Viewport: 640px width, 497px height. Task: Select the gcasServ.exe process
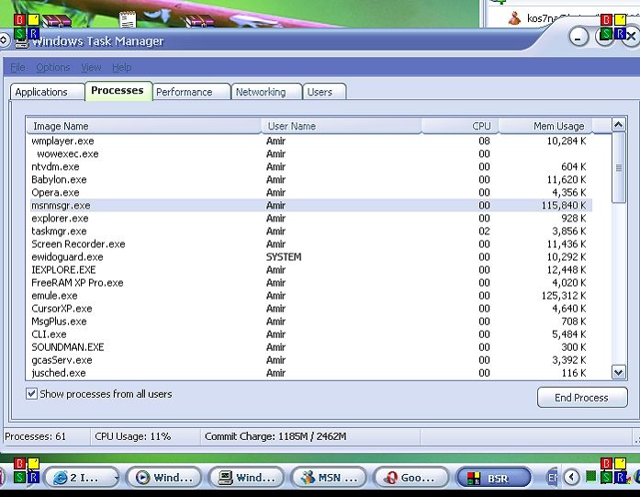[x=311, y=360]
